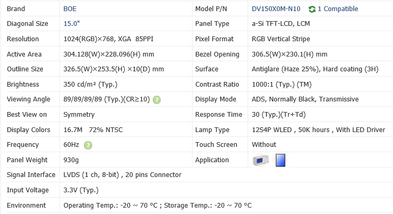393x214 pixels.
Task: Click the help icon beside Viewing Angle
Action: pyautogui.click(x=157, y=99)
